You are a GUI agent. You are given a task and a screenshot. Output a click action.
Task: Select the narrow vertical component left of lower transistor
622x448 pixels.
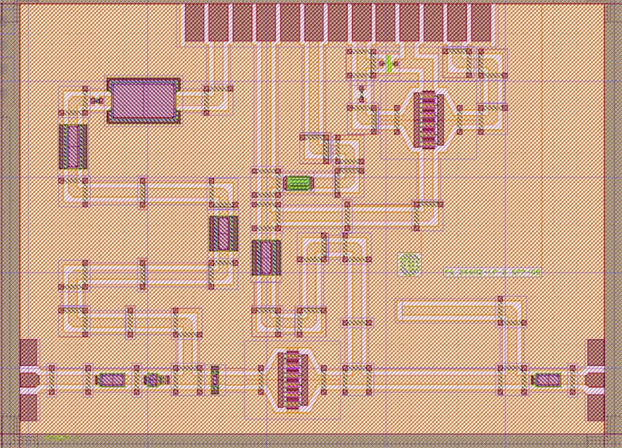click(215, 380)
